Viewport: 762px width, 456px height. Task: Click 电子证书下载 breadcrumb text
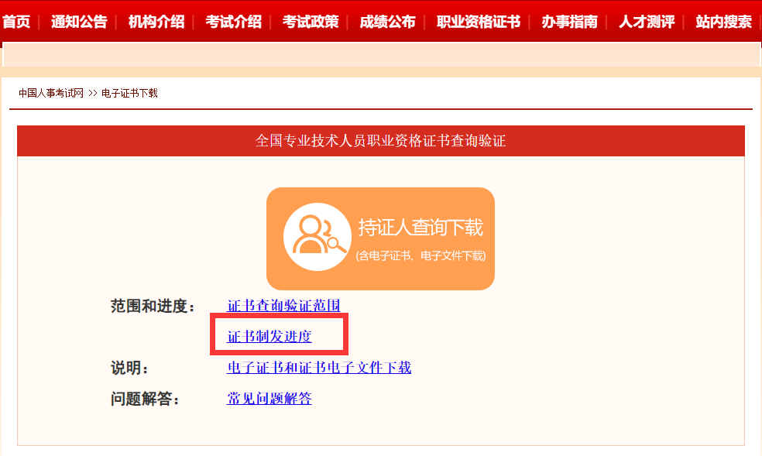tap(130, 93)
